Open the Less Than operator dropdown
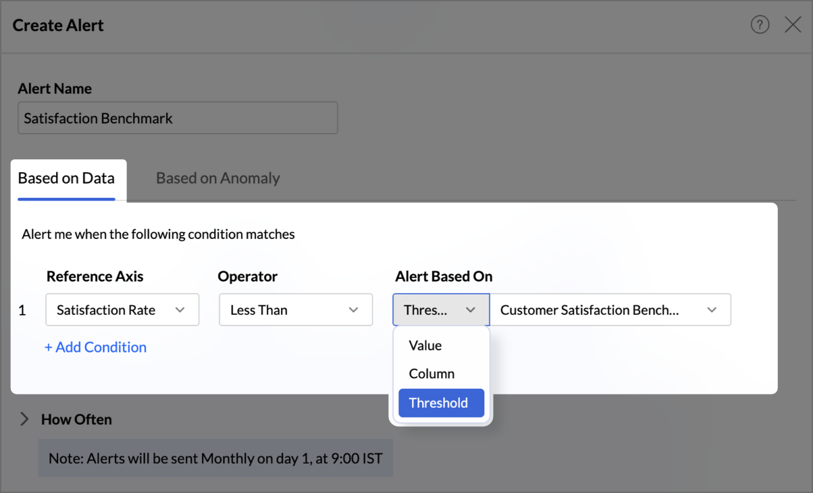Viewport: 813px width, 493px height. coord(296,310)
